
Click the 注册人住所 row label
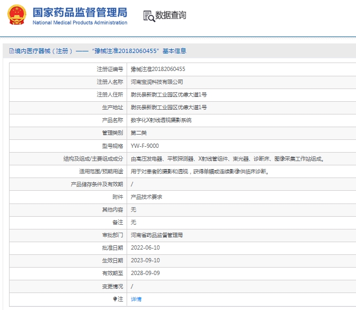click(x=110, y=95)
